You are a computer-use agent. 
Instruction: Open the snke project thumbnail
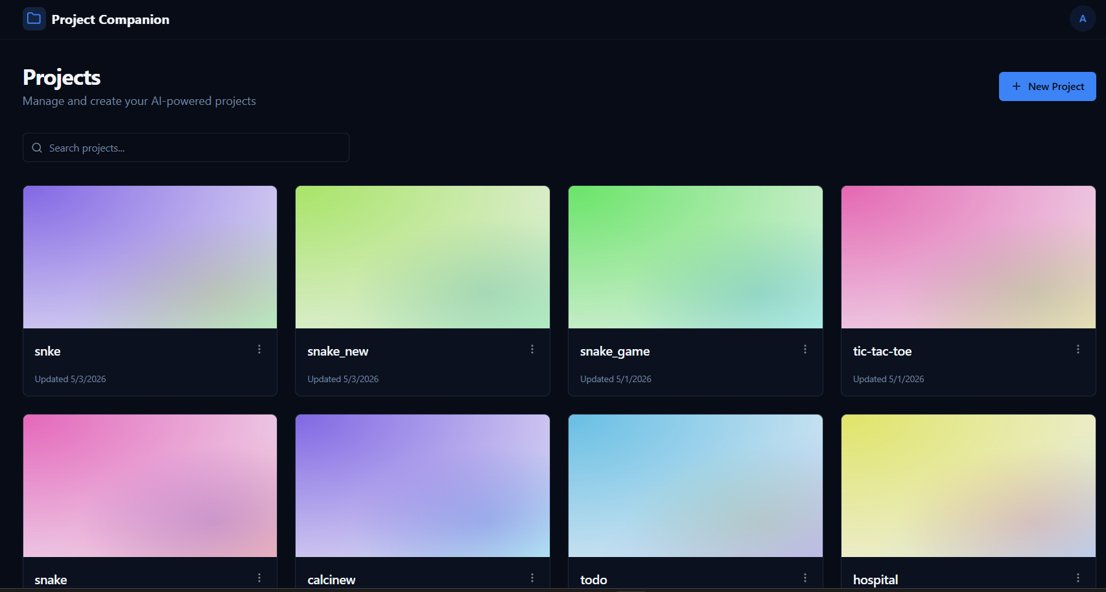tap(150, 257)
